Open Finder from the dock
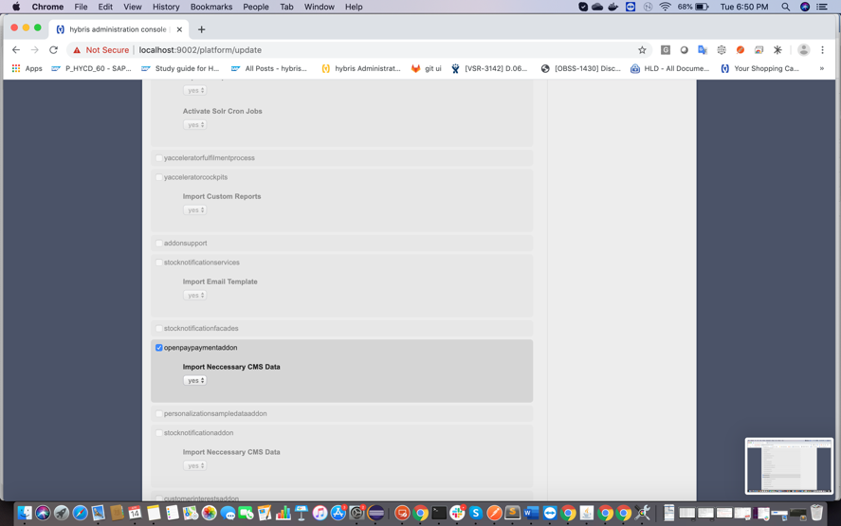The height and width of the screenshot is (526, 841). [x=25, y=513]
